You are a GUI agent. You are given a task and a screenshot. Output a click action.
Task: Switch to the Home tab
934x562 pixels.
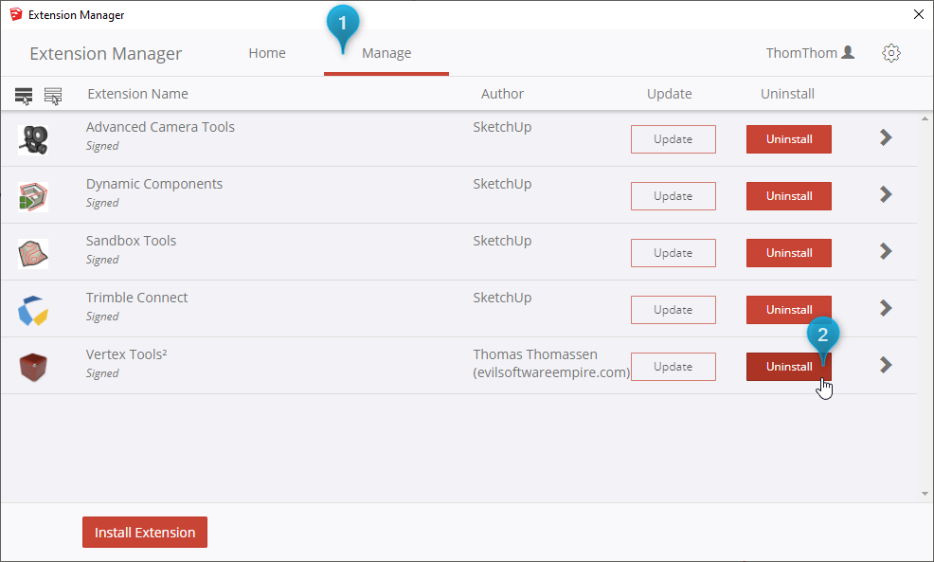tap(267, 53)
